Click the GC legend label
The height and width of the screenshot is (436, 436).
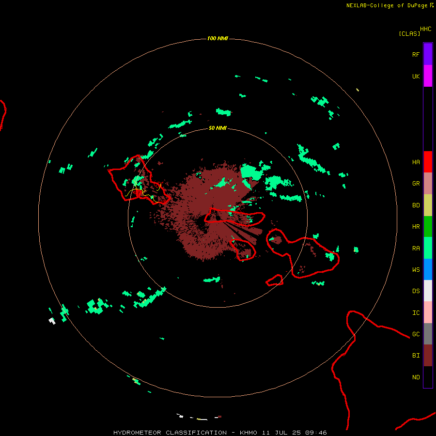(416, 334)
